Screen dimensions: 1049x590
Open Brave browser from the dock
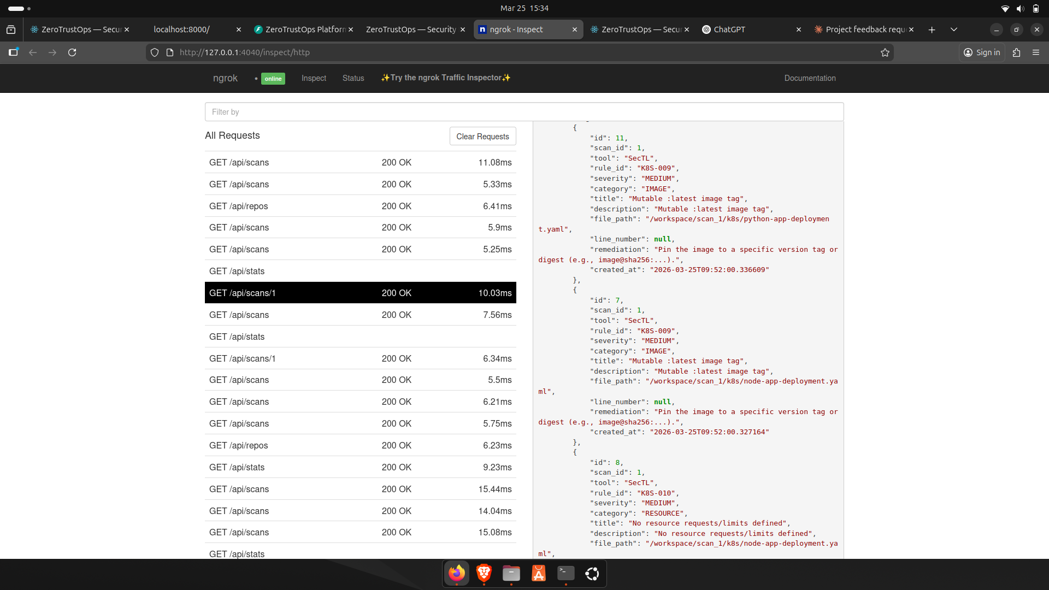coord(484,573)
